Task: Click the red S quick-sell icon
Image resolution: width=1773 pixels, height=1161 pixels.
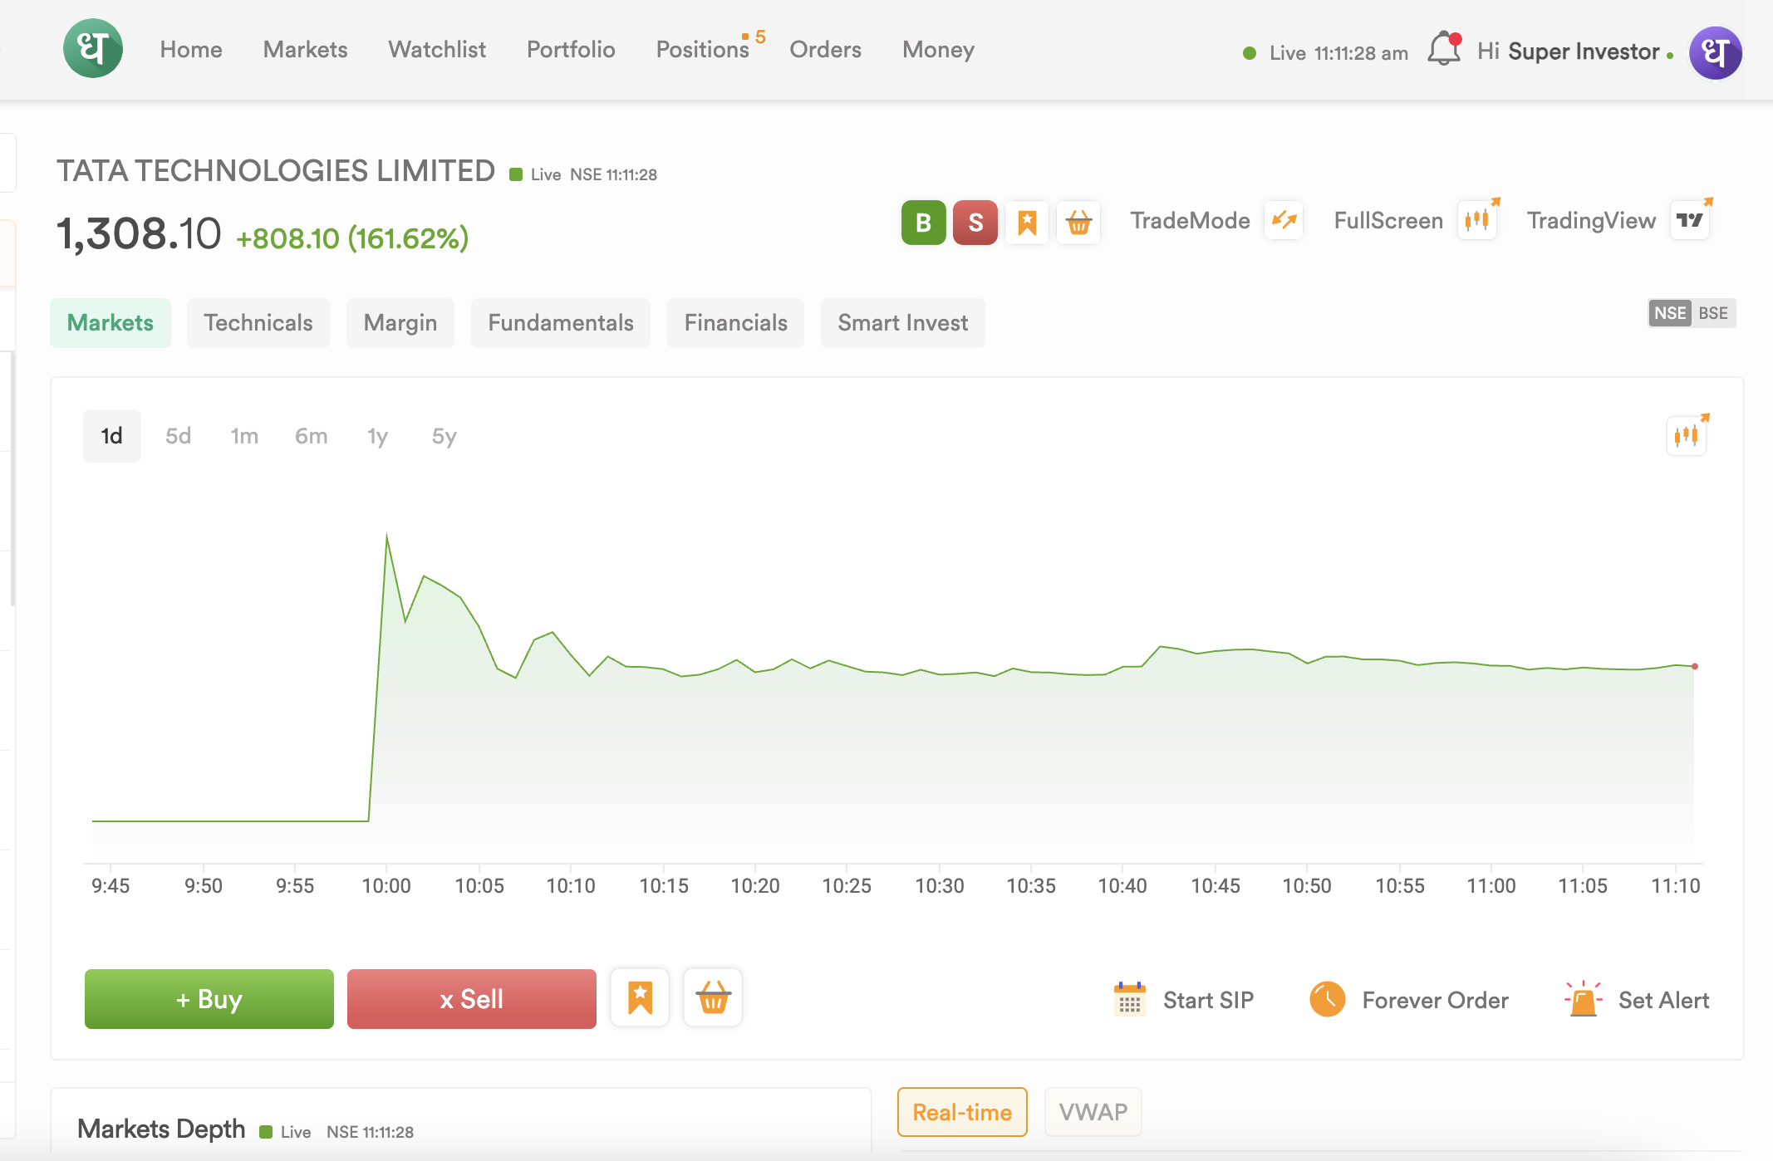Action: click(975, 223)
